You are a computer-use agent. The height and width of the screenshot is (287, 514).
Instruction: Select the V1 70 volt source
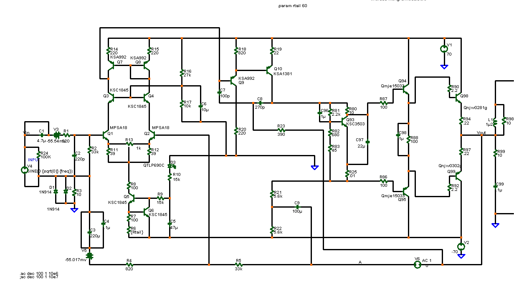coord(444,49)
